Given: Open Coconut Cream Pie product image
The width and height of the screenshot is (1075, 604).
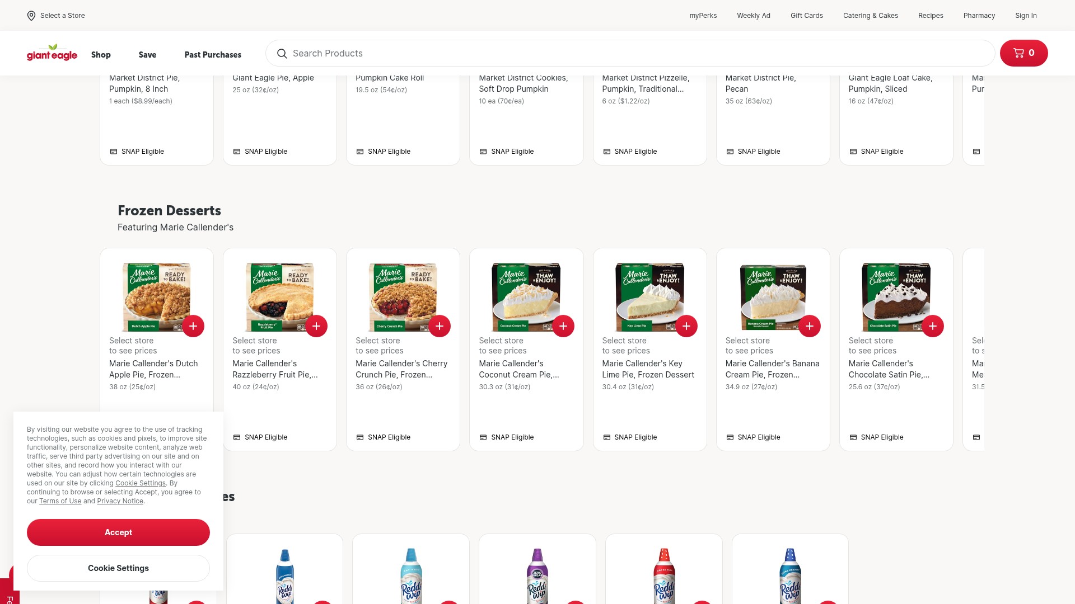Looking at the screenshot, I should pyautogui.click(x=526, y=297).
